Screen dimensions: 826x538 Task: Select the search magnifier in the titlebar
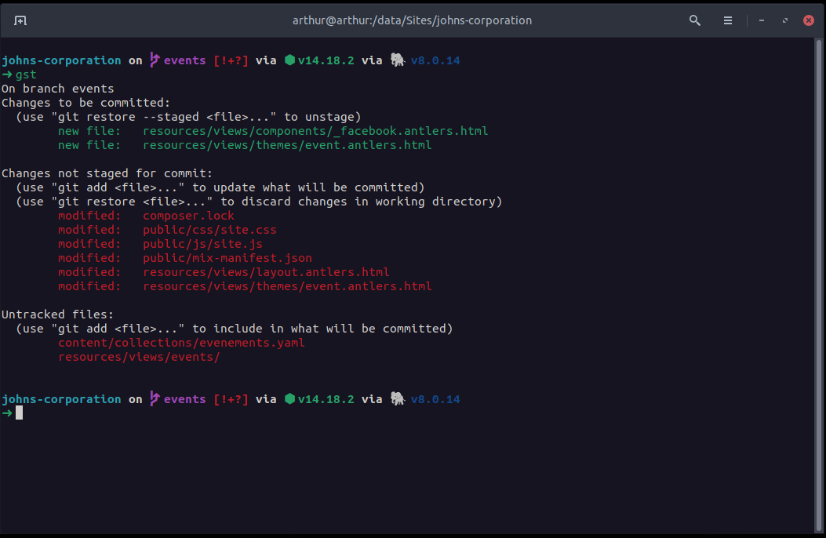pos(694,20)
